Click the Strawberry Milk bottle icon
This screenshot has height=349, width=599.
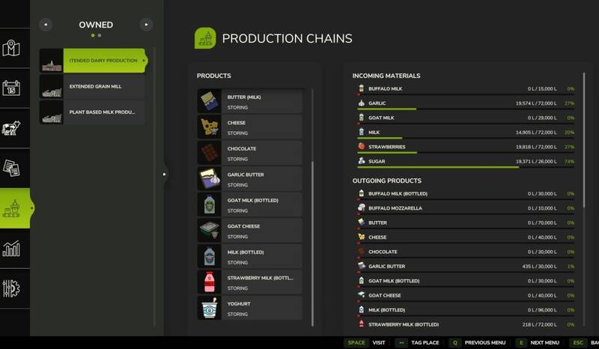click(x=210, y=282)
